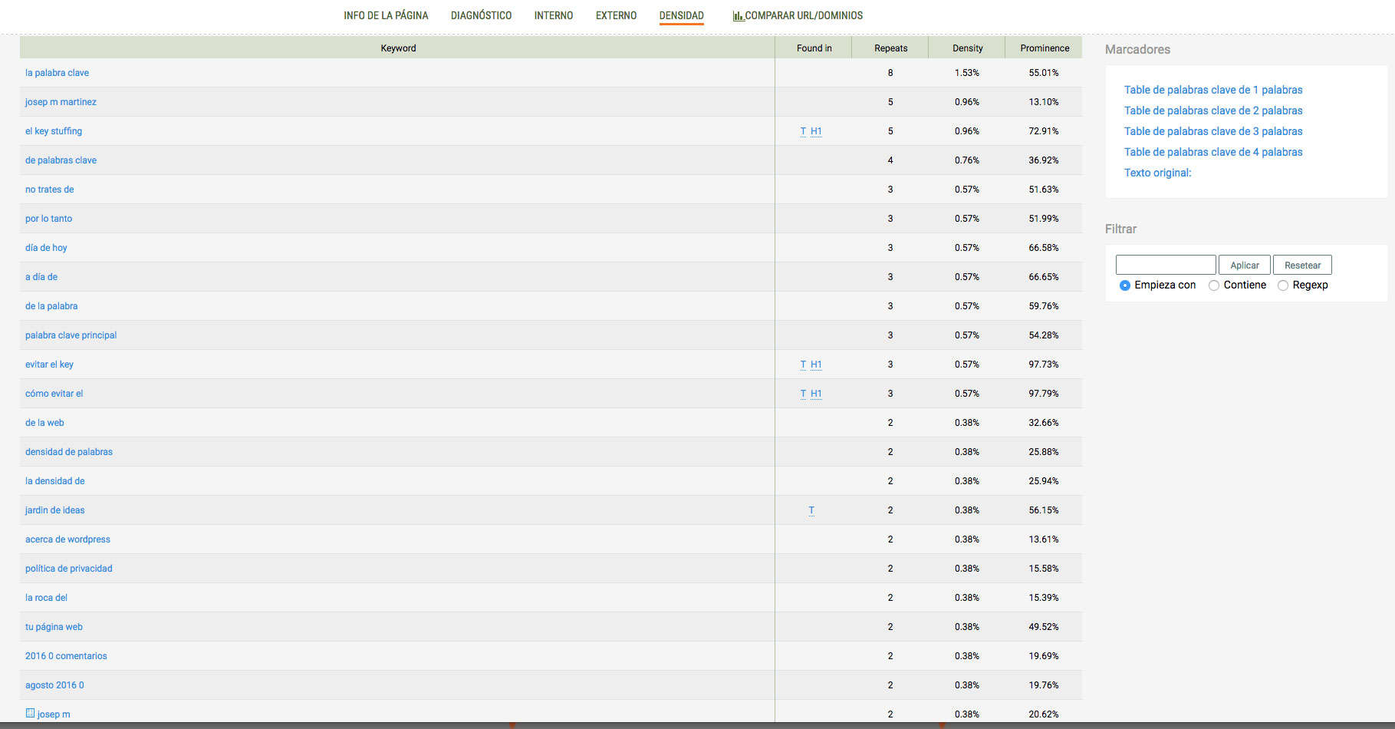Open COMPARAR URL/DOMINIOS section
Image resolution: width=1395 pixels, height=729 pixels.
798,15
